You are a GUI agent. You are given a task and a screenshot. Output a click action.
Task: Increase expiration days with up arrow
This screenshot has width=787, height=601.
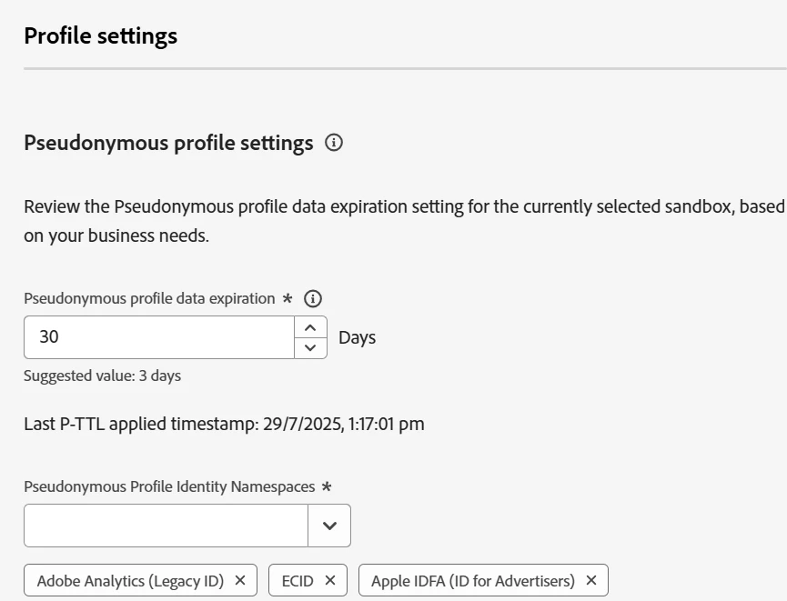click(310, 327)
